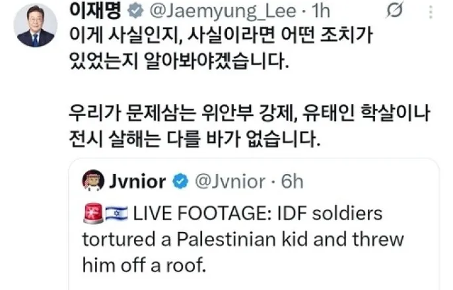Click the red siren emoji in quoted post
The height and width of the screenshot is (290, 453).
click(x=93, y=214)
